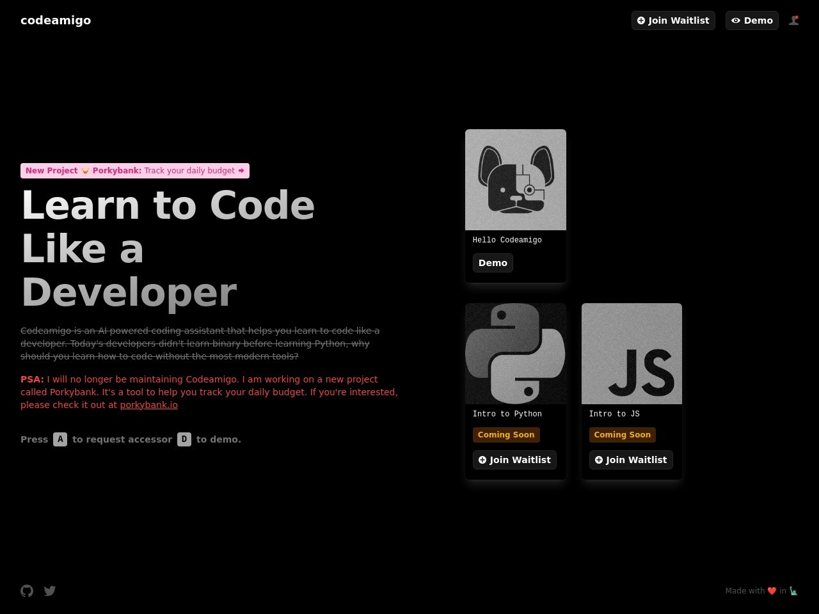Join Waitlist for Intro to JS
The image size is (819, 614).
(x=631, y=460)
